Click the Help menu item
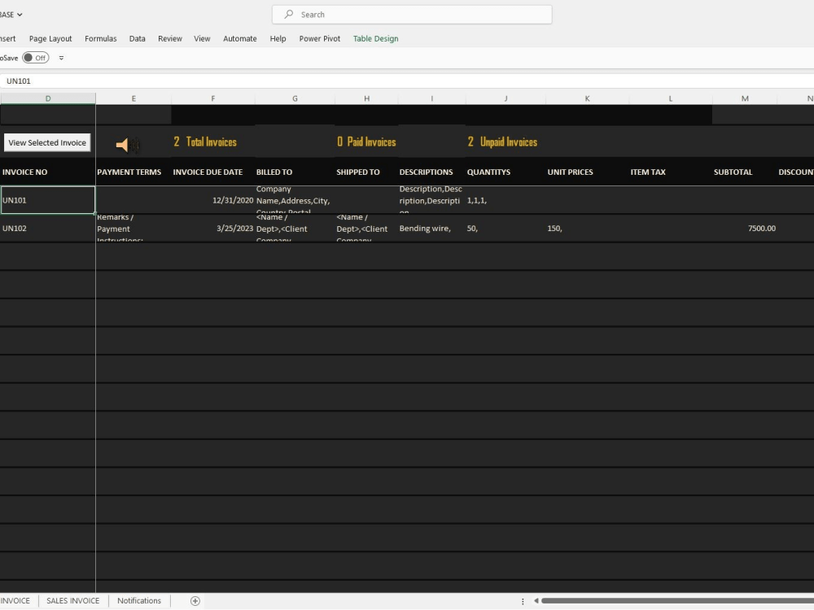Viewport: 814px width, 610px height. point(278,38)
